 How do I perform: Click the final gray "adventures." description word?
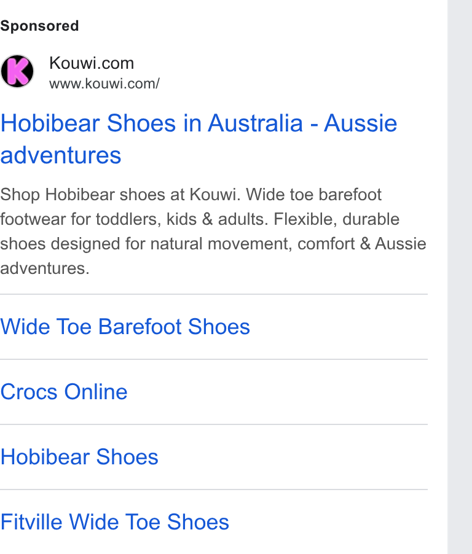(x=44, y=268)
